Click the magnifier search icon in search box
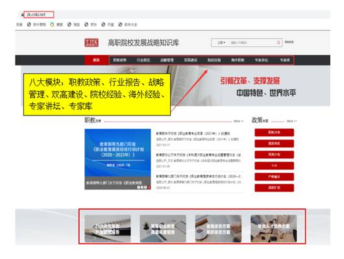The height and width of the screenshot is (259, 344). coord(278,43)
